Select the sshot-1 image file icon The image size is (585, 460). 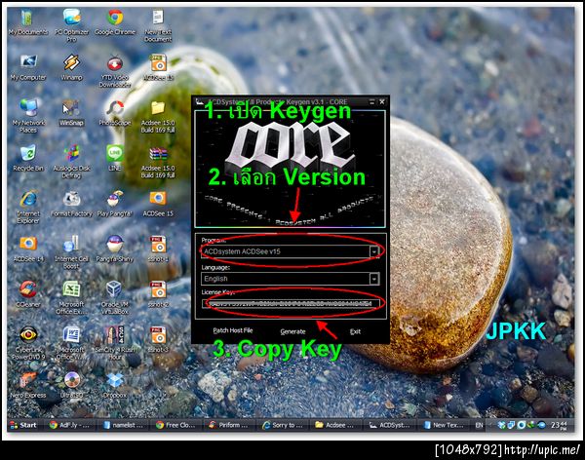[158, 249]
